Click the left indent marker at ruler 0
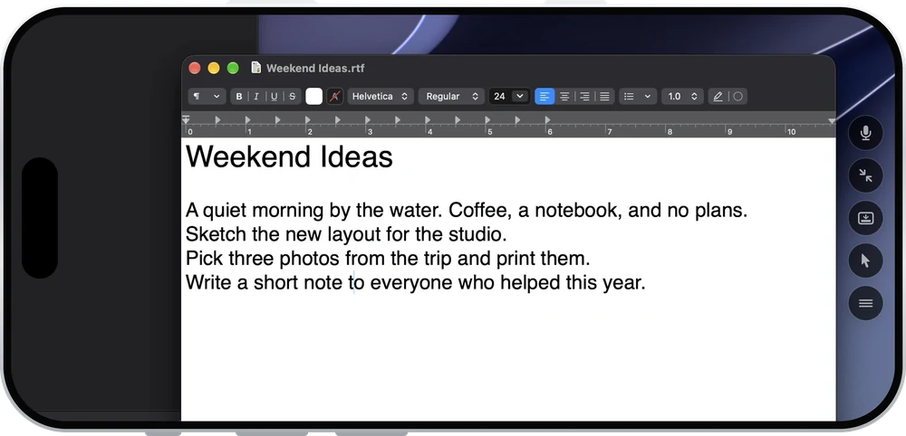The width and height of the screenshot is (906, 436). tap(186, 120)
